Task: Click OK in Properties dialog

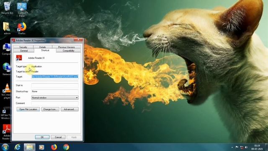Action: 42,137
